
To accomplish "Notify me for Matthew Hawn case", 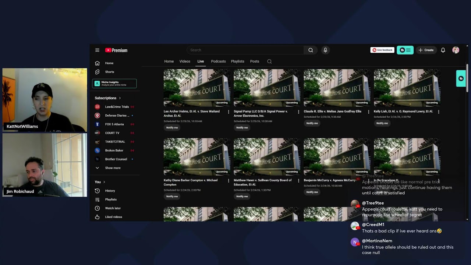I will tap(242, 197).
